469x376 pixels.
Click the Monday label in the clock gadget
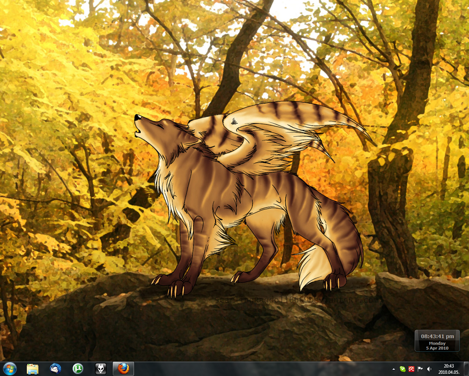[437, 343]
